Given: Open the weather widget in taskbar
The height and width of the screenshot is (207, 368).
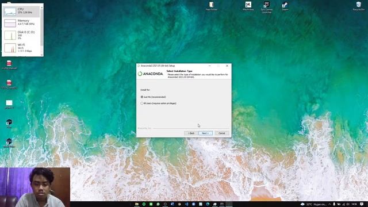Looking at the screenshot, I should 314,205.
